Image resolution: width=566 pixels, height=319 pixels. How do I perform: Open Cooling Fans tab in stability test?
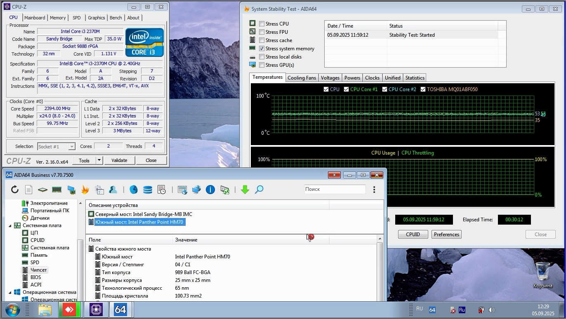tap(302, 78)
